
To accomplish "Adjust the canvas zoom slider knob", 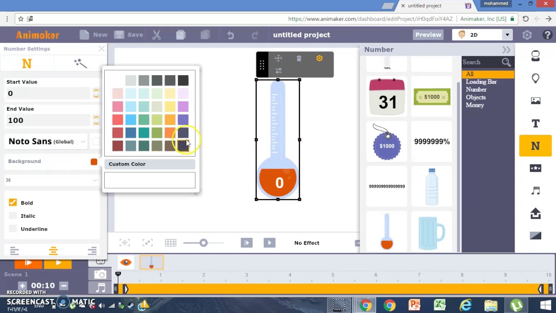I will click(x=203, y=243).
